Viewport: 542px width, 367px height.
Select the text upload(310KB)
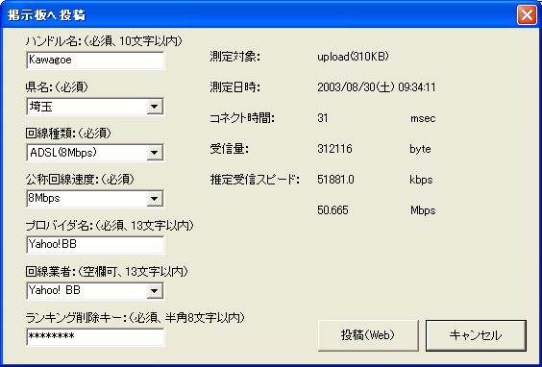(353, 57)
